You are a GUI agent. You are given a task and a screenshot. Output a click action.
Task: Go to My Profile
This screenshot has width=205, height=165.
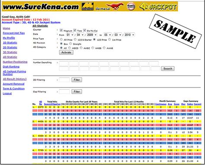click(x=9, y=38)
